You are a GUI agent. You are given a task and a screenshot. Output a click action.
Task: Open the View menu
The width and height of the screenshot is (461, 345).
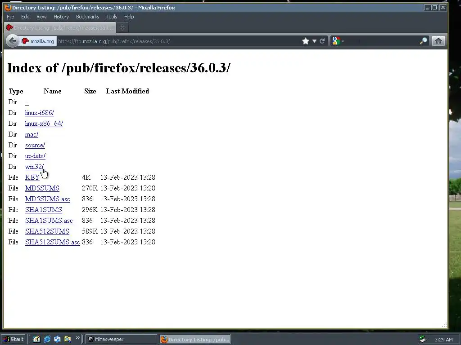click(x=41, y=17)
